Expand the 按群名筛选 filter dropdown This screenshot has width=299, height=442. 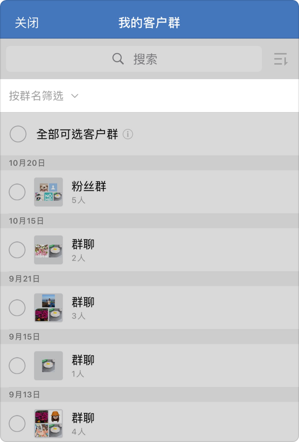pyautogui.click(x=44, y=96)
